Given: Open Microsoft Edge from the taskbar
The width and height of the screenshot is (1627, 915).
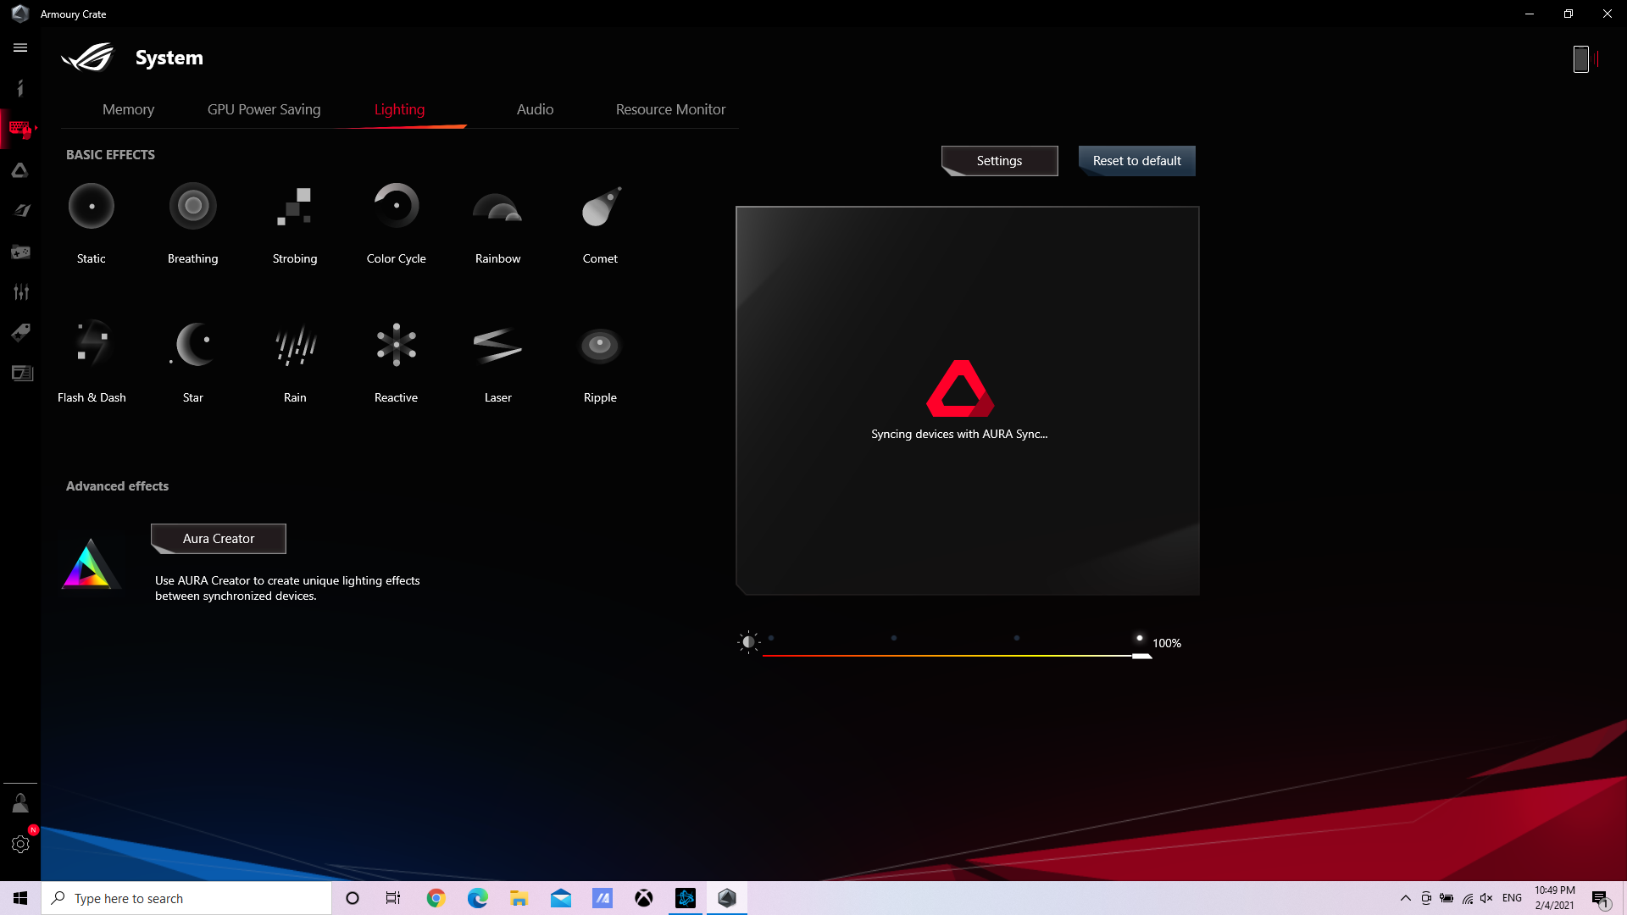Looking at the screenshot, I should 478,898.
